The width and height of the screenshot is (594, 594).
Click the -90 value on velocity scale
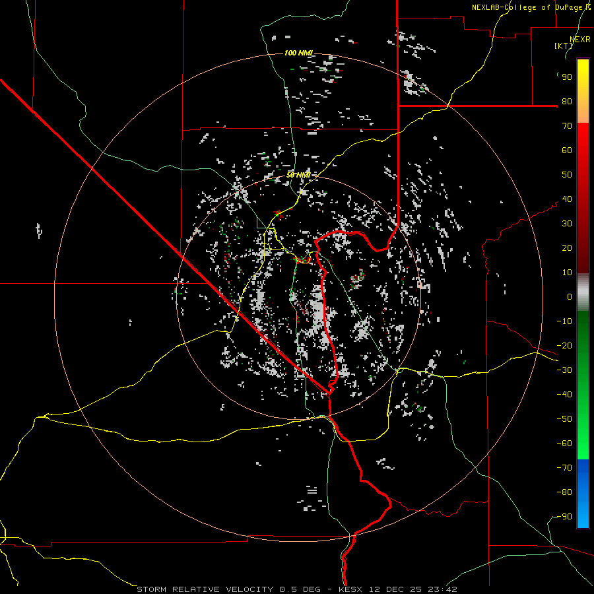coord(564,517)
